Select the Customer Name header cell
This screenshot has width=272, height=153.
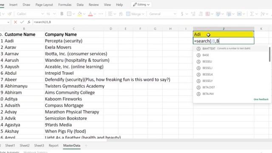point(24,34)
